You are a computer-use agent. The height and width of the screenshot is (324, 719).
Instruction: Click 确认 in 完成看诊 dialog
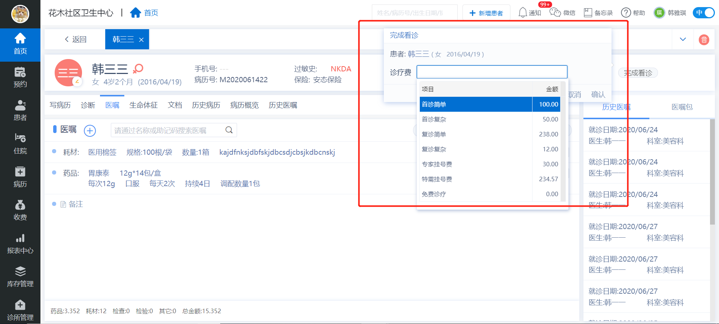(598, 95)
